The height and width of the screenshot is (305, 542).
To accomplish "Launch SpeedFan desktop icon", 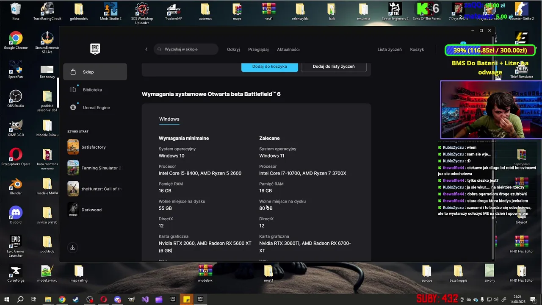I will point(16,70).
